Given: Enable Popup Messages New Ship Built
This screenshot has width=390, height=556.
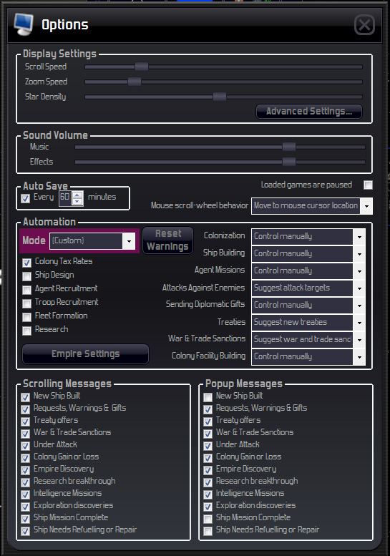Looking at the screenshot, I should (208, 397).
